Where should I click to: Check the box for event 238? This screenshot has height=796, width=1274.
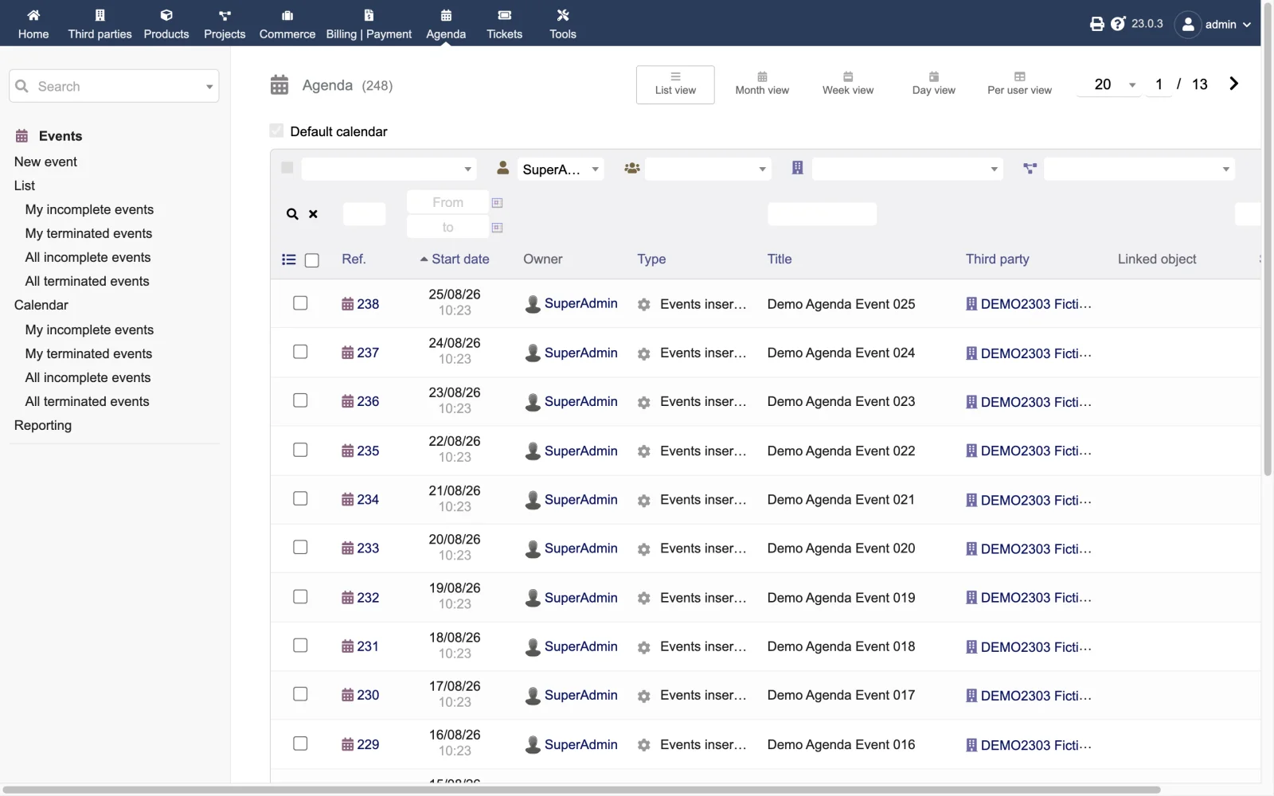pos(300,303)
